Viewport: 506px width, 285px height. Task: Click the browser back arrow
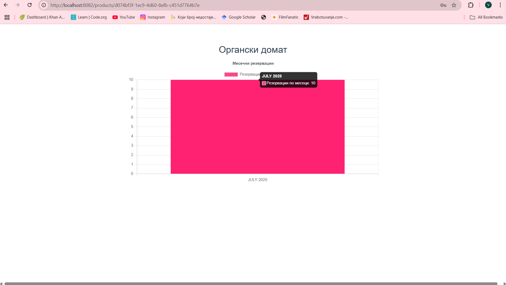6,5
